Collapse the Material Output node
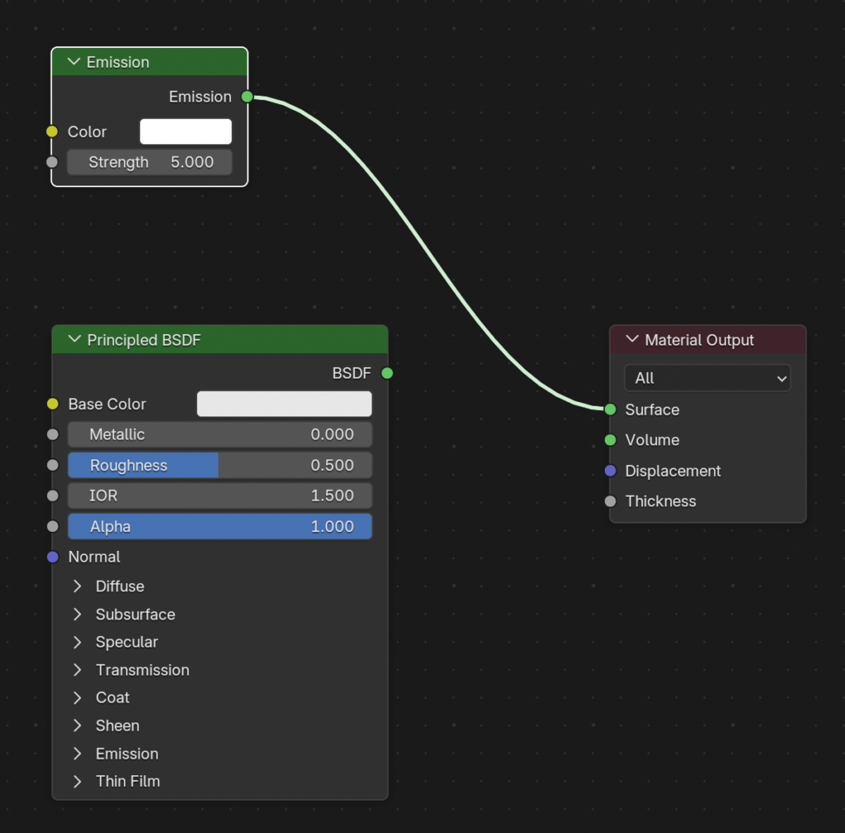Viewport: 845px width, 833px height. pyautogui.click(x=633, y=340)
